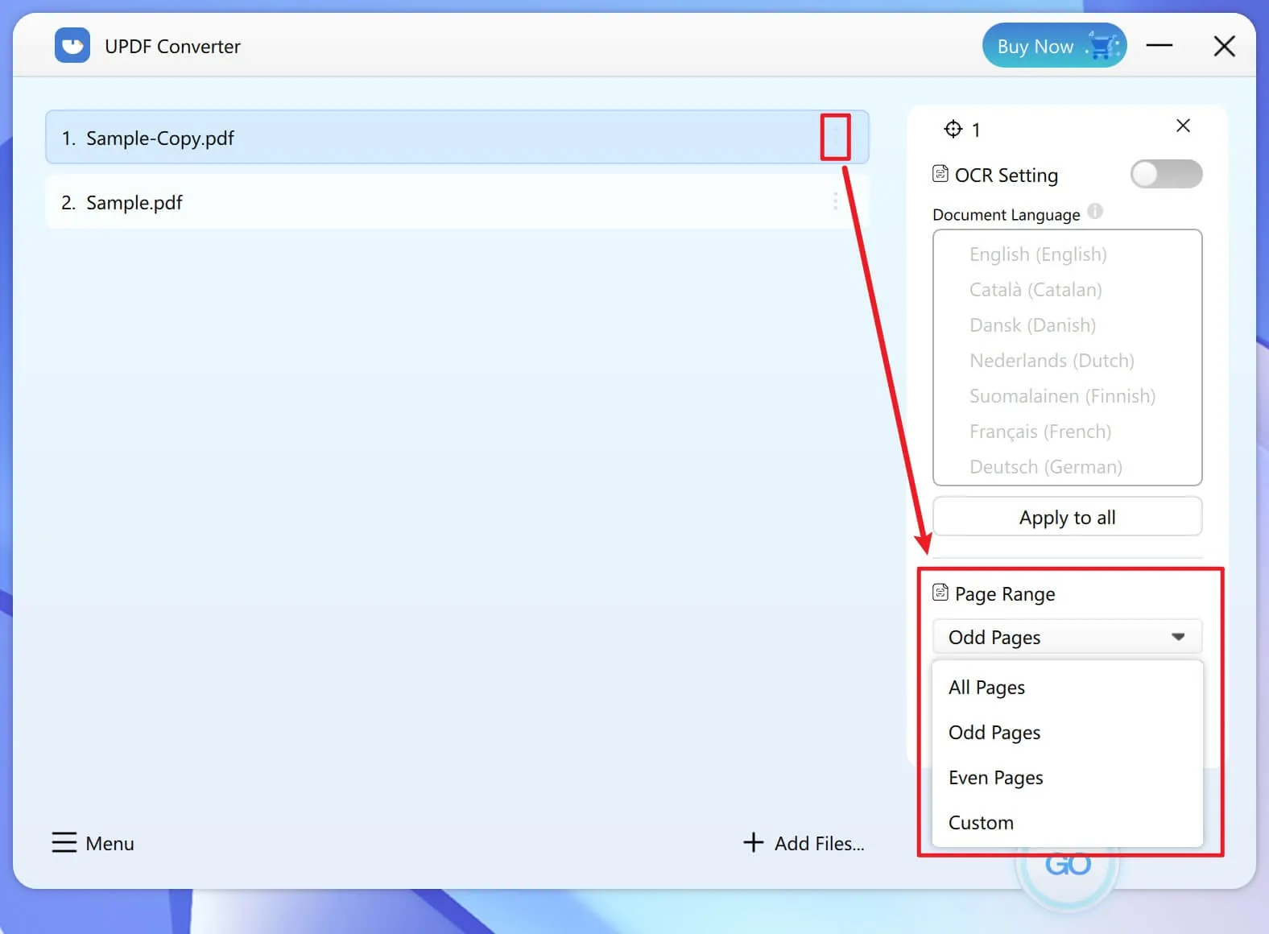Select Suomalainen (Finnish) in the language list
1269x934 pixels.
coord(1062,396)
